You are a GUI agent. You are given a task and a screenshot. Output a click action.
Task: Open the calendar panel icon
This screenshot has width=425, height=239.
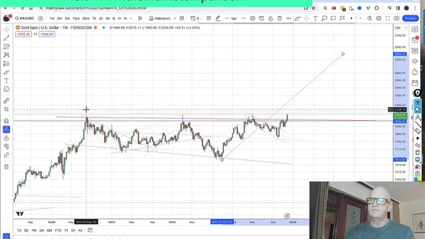click(415, 83)
